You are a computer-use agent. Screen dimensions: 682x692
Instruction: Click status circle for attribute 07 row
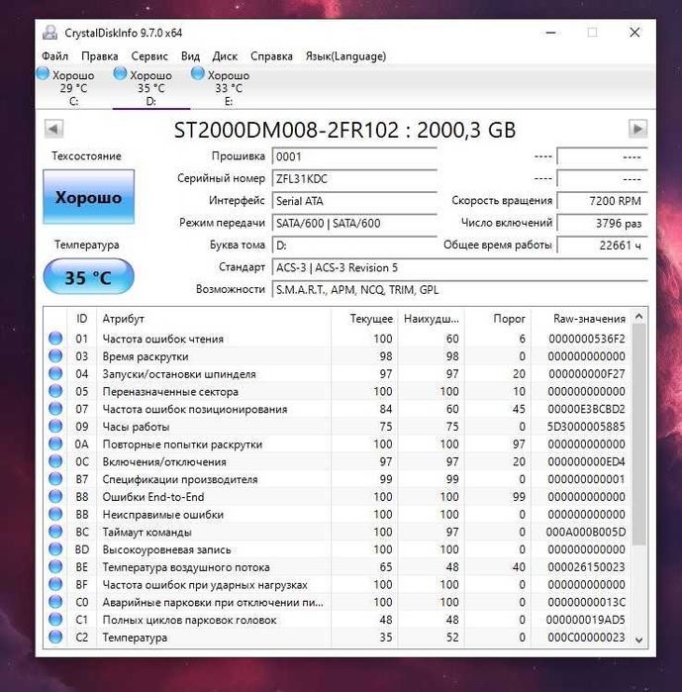tap(55, 409)
